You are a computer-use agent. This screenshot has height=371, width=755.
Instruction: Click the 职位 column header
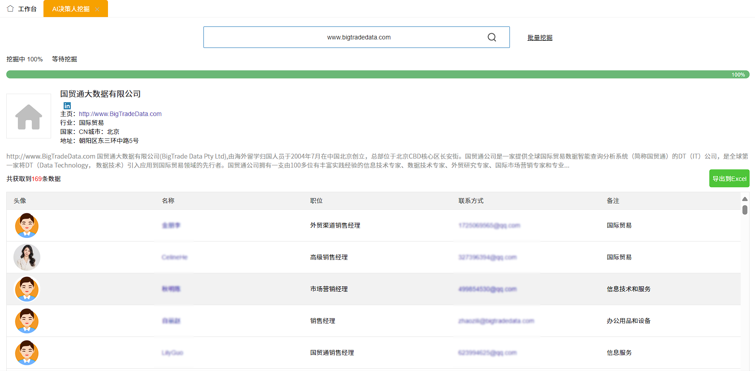click(316, 201)
